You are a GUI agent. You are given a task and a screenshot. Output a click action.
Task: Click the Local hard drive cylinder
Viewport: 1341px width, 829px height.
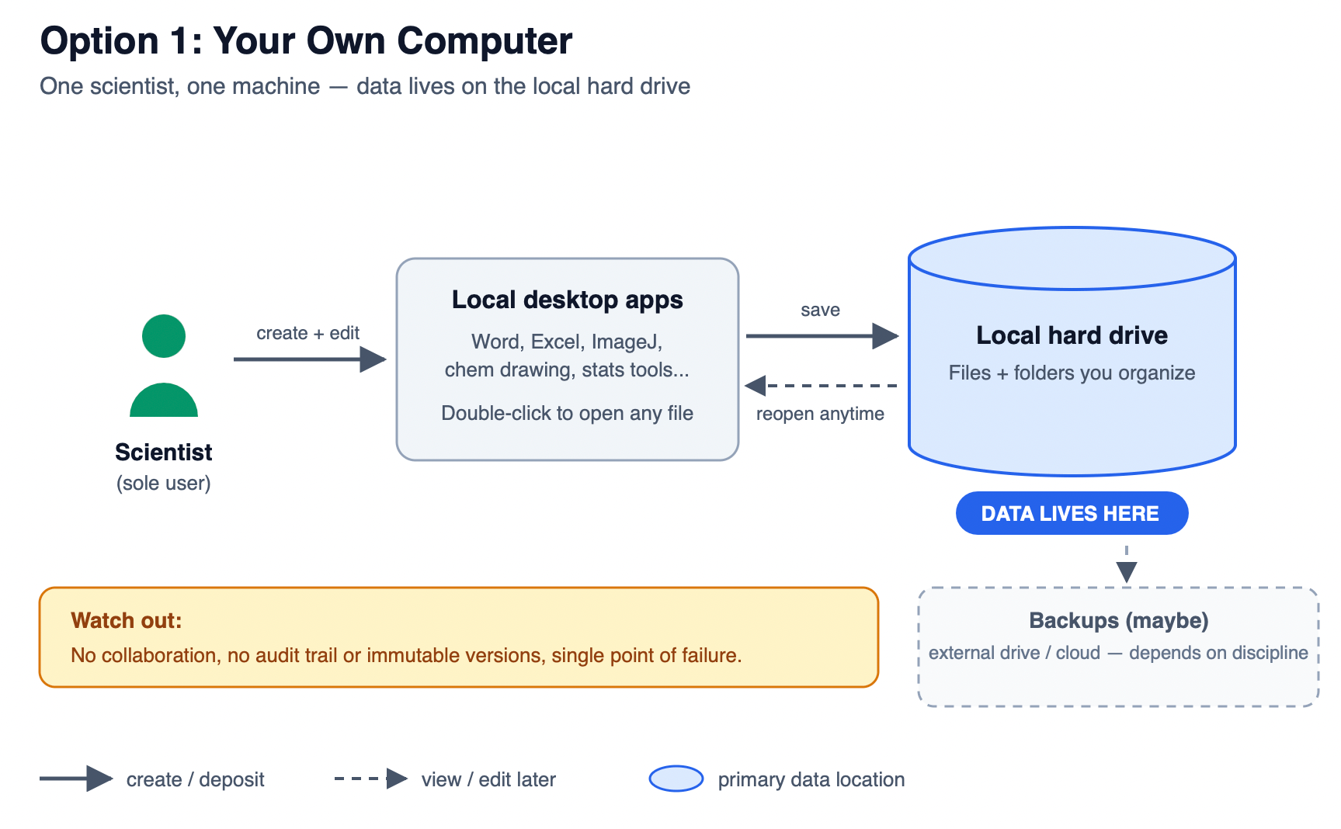tap(1072, 352)
